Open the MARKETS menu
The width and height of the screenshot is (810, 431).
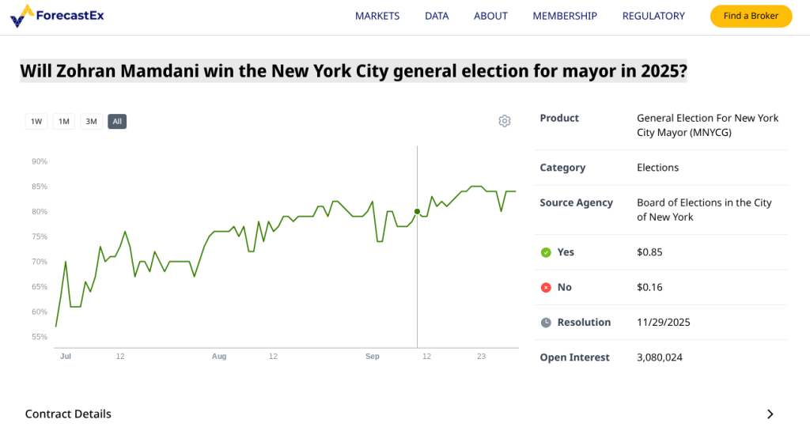(x=377, y=16)
